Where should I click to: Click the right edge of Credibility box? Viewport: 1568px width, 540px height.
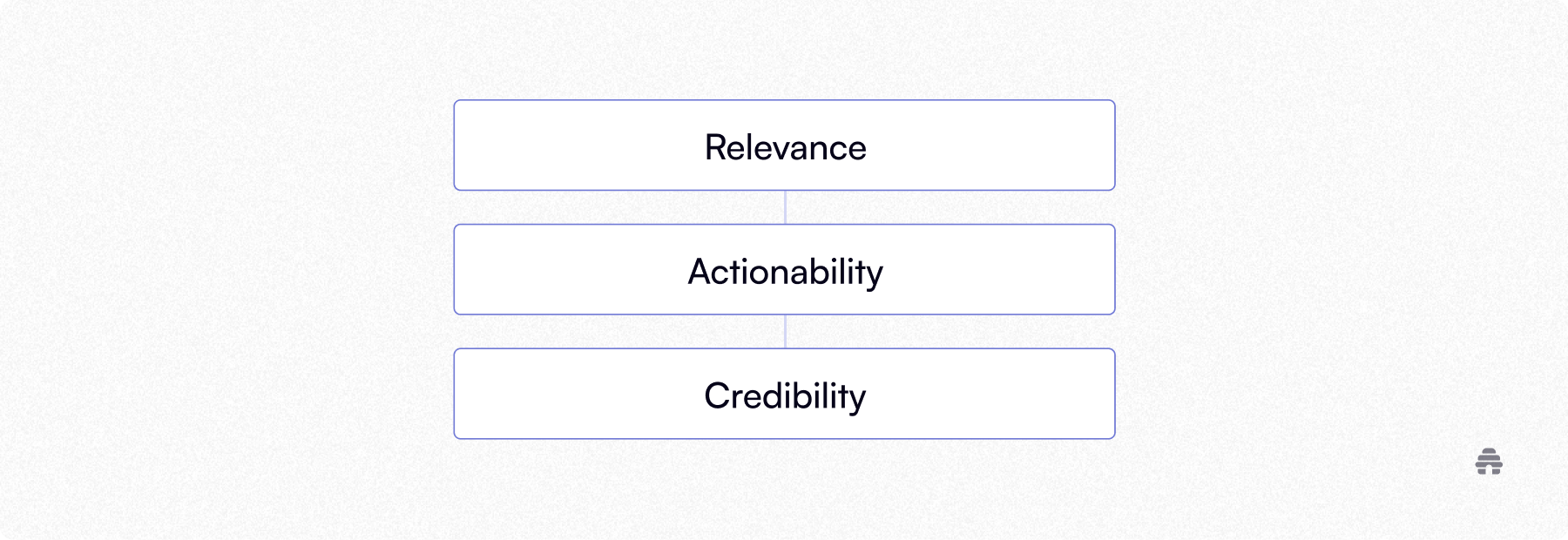click(x=1114, y=394)
